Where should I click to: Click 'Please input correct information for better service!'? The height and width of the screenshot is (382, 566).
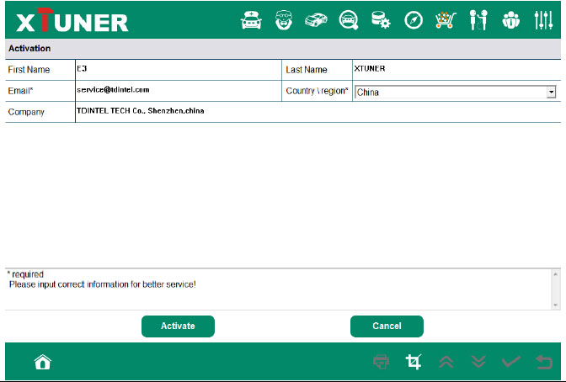pos(103,284)
